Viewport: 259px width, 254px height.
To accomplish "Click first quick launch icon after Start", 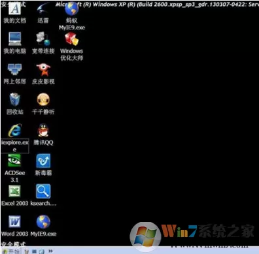I will (27, 251).
